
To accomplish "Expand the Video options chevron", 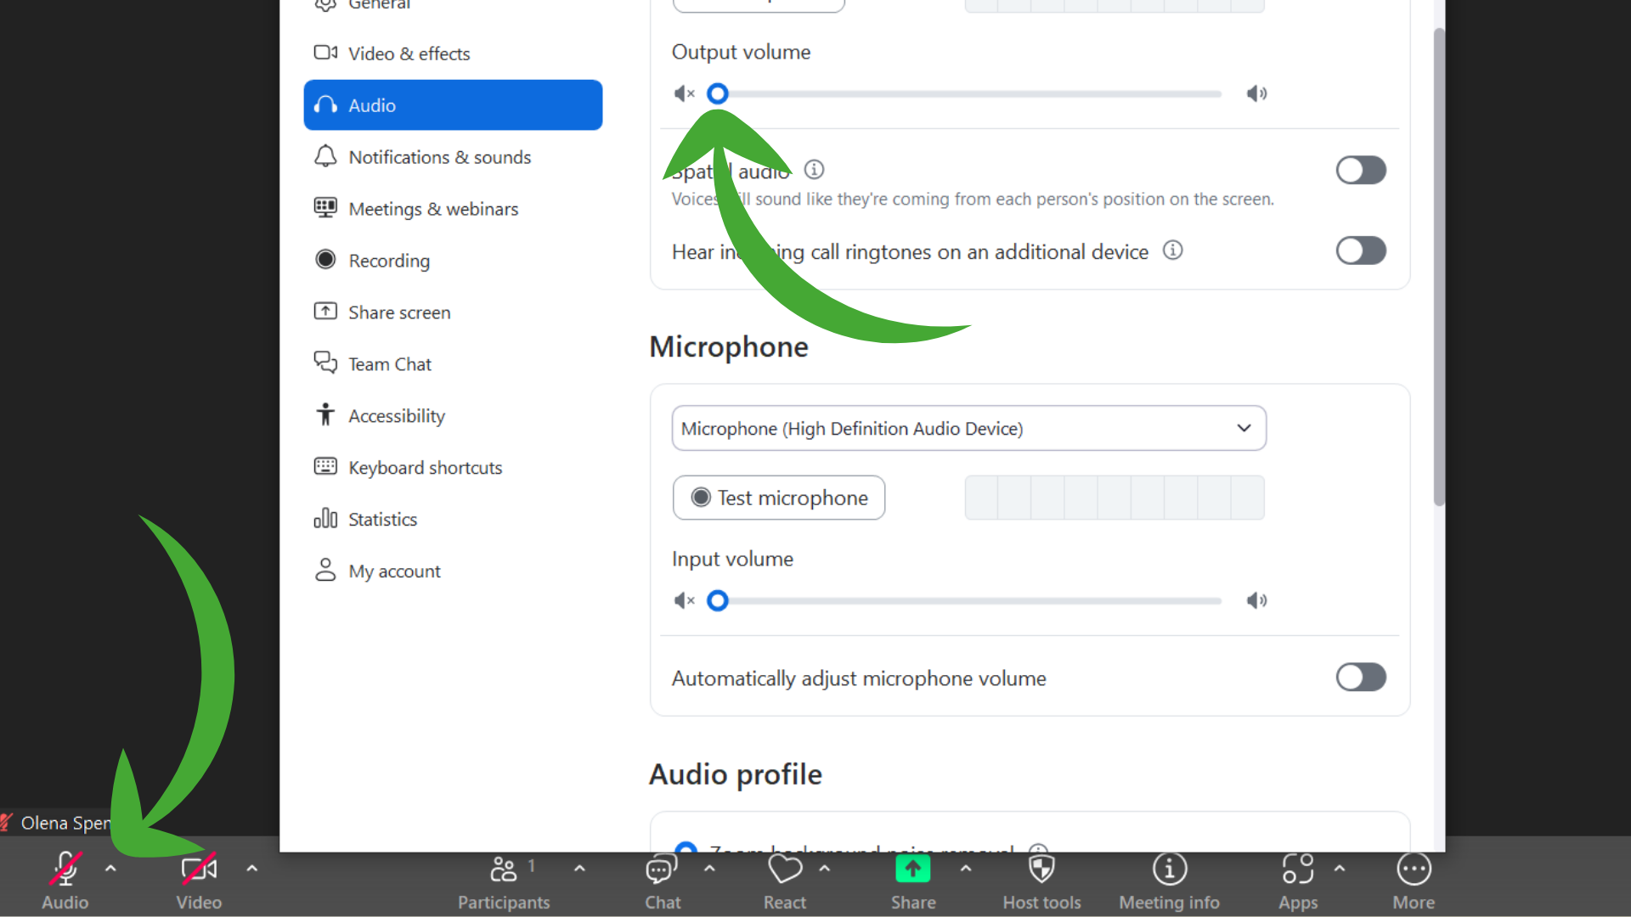I will [251, 869].
